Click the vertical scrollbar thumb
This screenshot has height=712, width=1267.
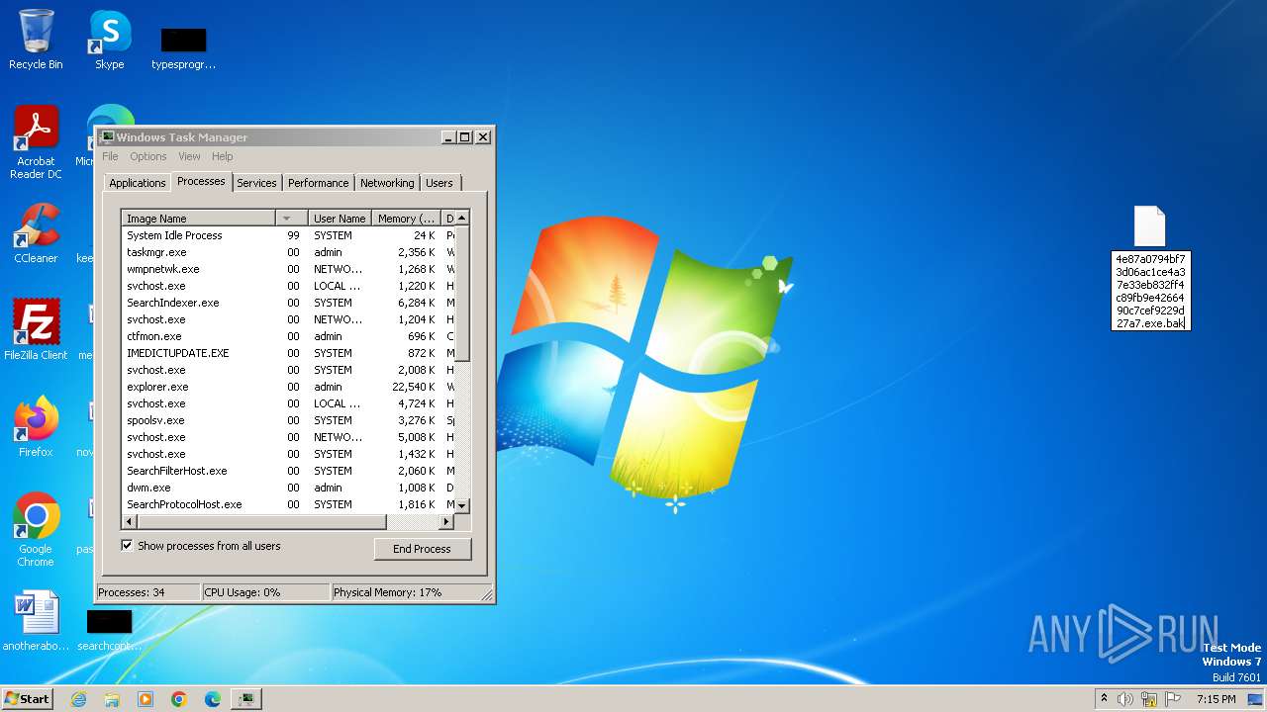tap(461, 295)
